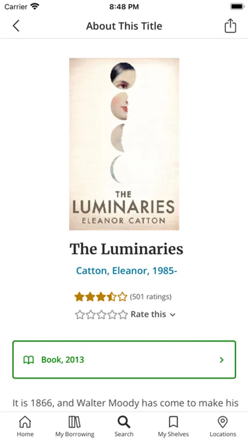
Task: Expand the Rate this dropdown arrow
Action: (x=173, y=315)
